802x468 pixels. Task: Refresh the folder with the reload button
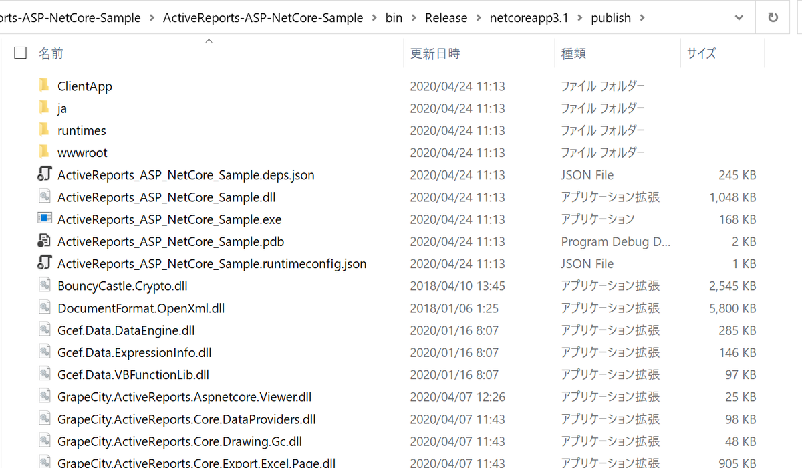pos(773,18)
